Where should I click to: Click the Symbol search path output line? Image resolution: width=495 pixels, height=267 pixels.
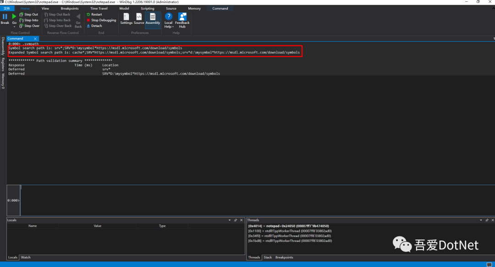click(x=95, y=48)
